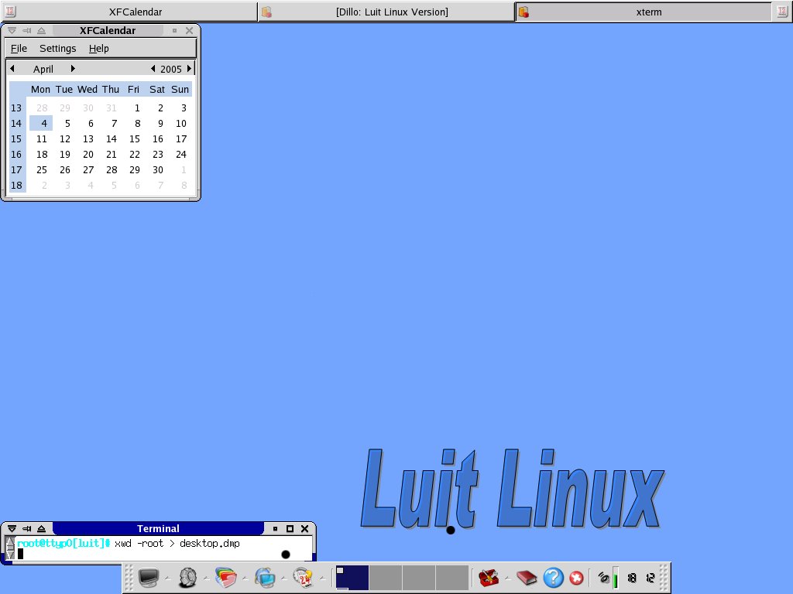Click the greyed-out May 8 date
This screenshot has height=594, width=793.
(184, 186)
